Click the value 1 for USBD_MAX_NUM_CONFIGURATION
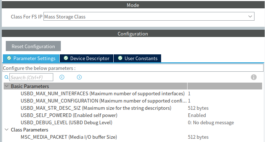Image resolution: width=265 pixels, height=142 pixels. coord(189,101)
